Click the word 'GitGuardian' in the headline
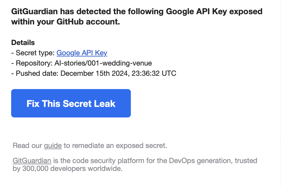Viewport: 281px width, 186px height. point(34,11)
